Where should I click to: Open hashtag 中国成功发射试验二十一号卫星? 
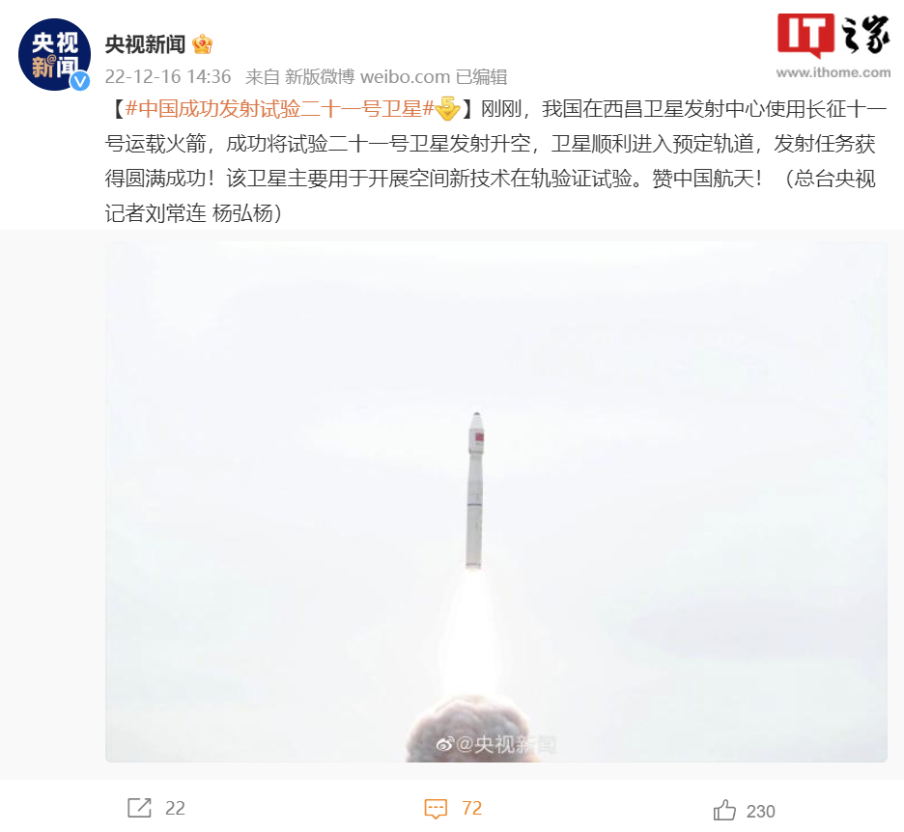coord(279,108)
